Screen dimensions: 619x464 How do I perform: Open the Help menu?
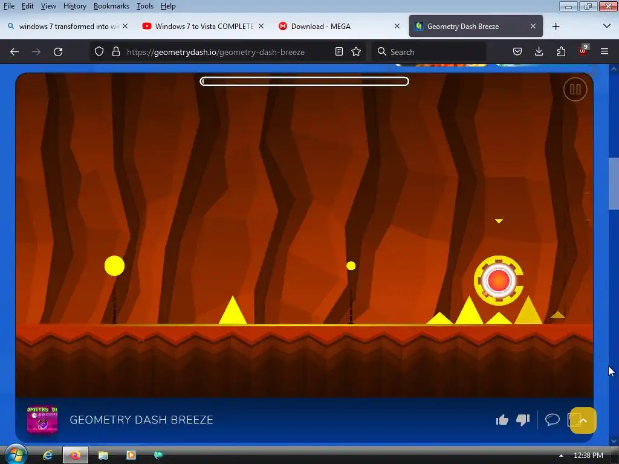coord(168,6)
